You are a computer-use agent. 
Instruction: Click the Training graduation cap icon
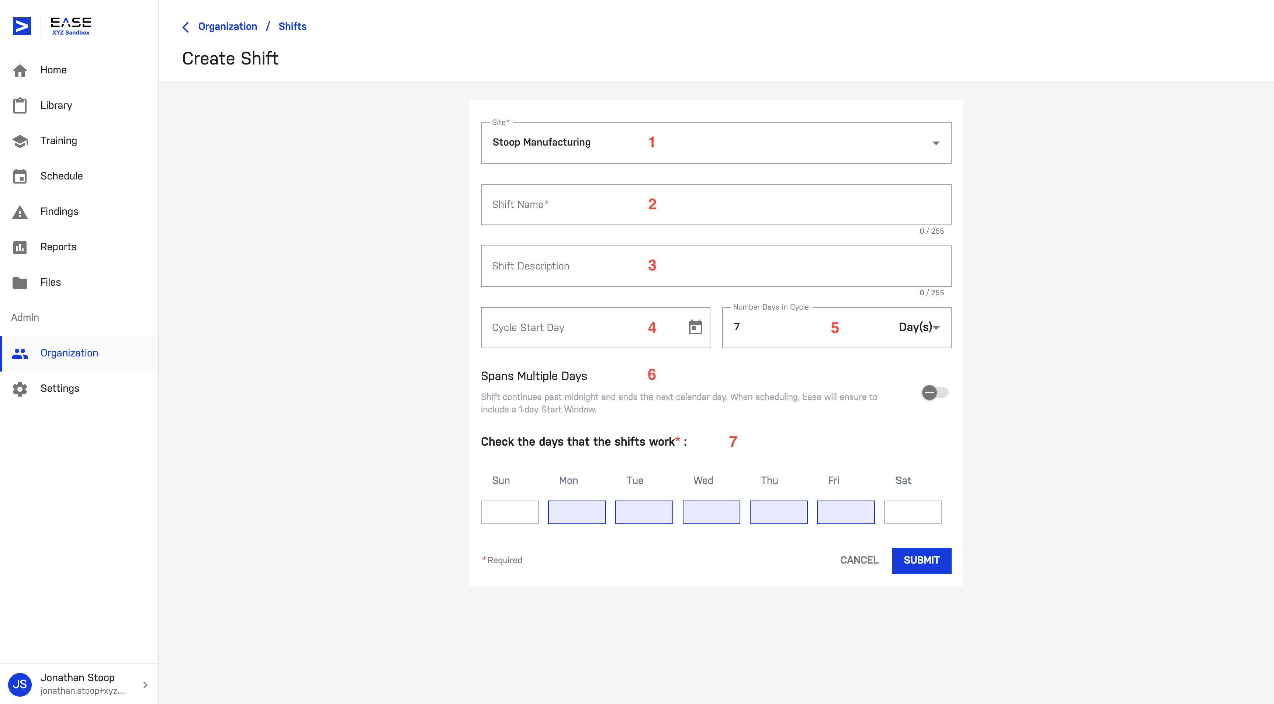20,141
